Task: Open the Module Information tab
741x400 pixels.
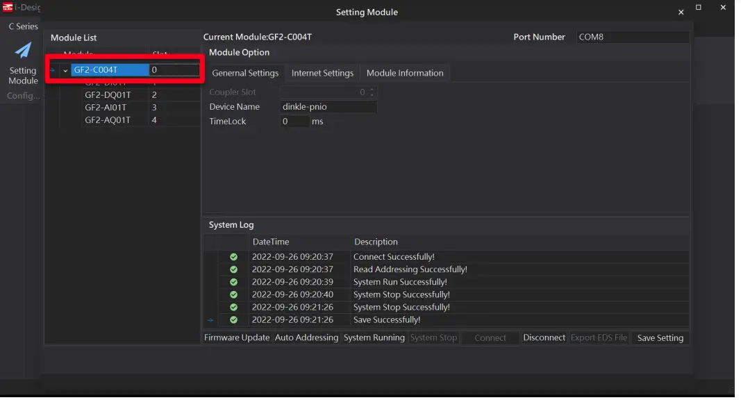Action: (404, 73)
